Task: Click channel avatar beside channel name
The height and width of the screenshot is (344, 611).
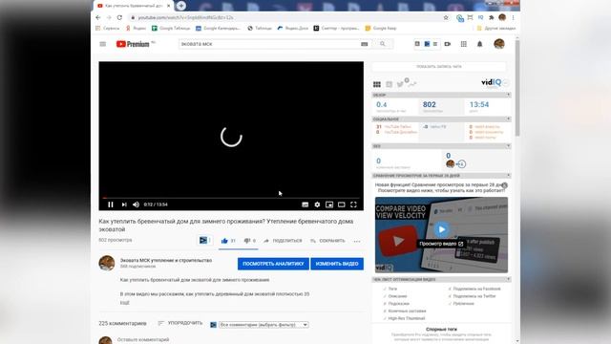Action: [107, 264]
